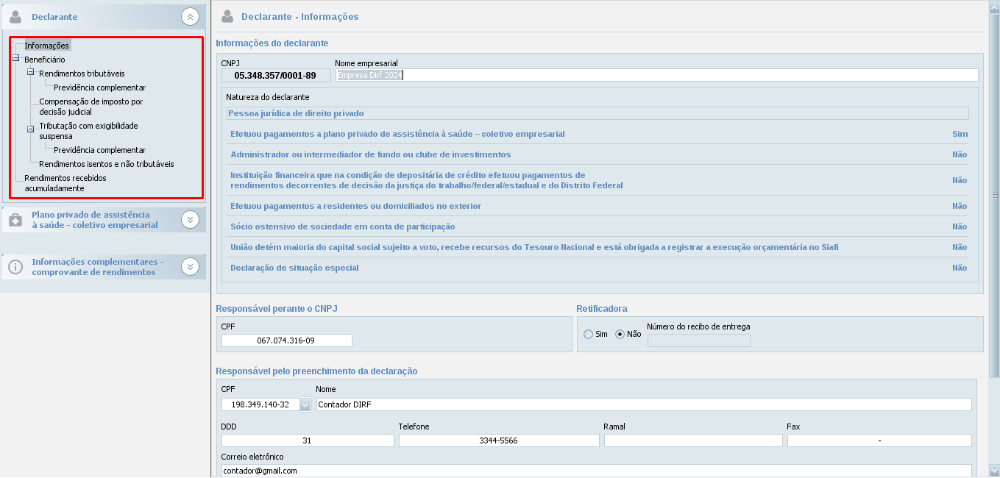Click the Número do recibo de entrega field
1000x478 pixels.
click(698, 340)
